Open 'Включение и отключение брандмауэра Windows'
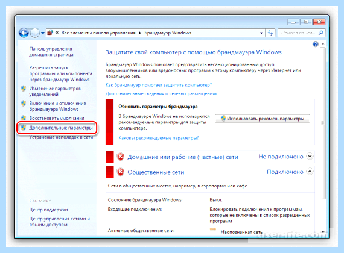 (x=57, y=106)
